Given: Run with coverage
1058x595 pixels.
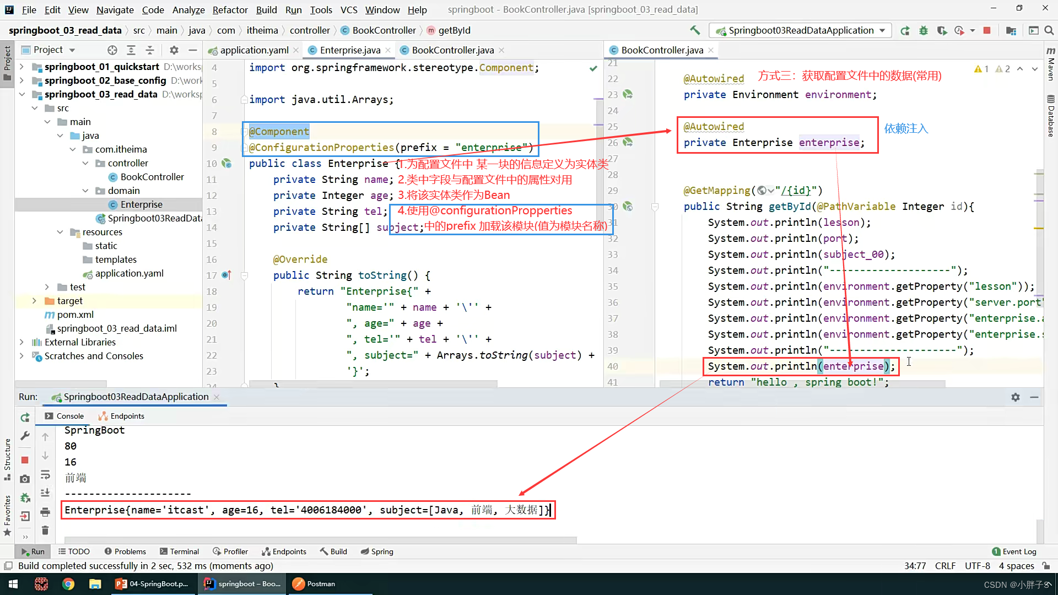Looking at the screenshot, I should tap(942, 30).
